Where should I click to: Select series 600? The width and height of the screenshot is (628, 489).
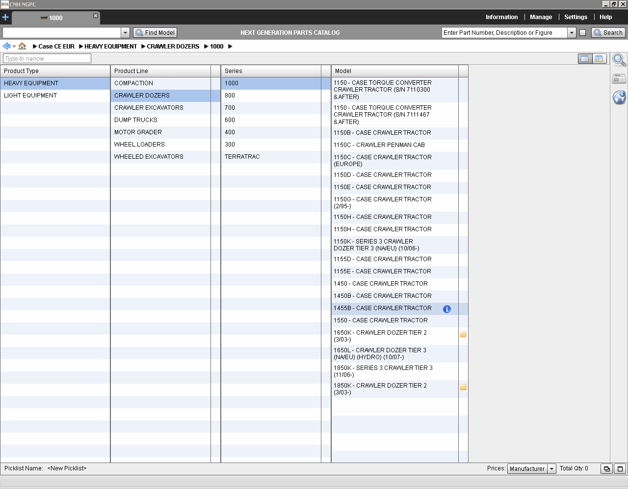(276, 120)
